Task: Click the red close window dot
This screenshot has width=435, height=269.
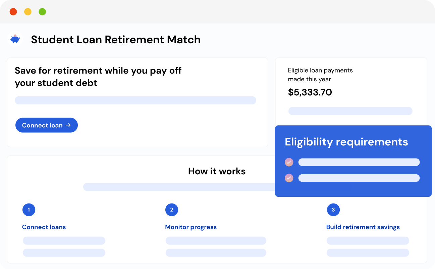Action: 13,12
